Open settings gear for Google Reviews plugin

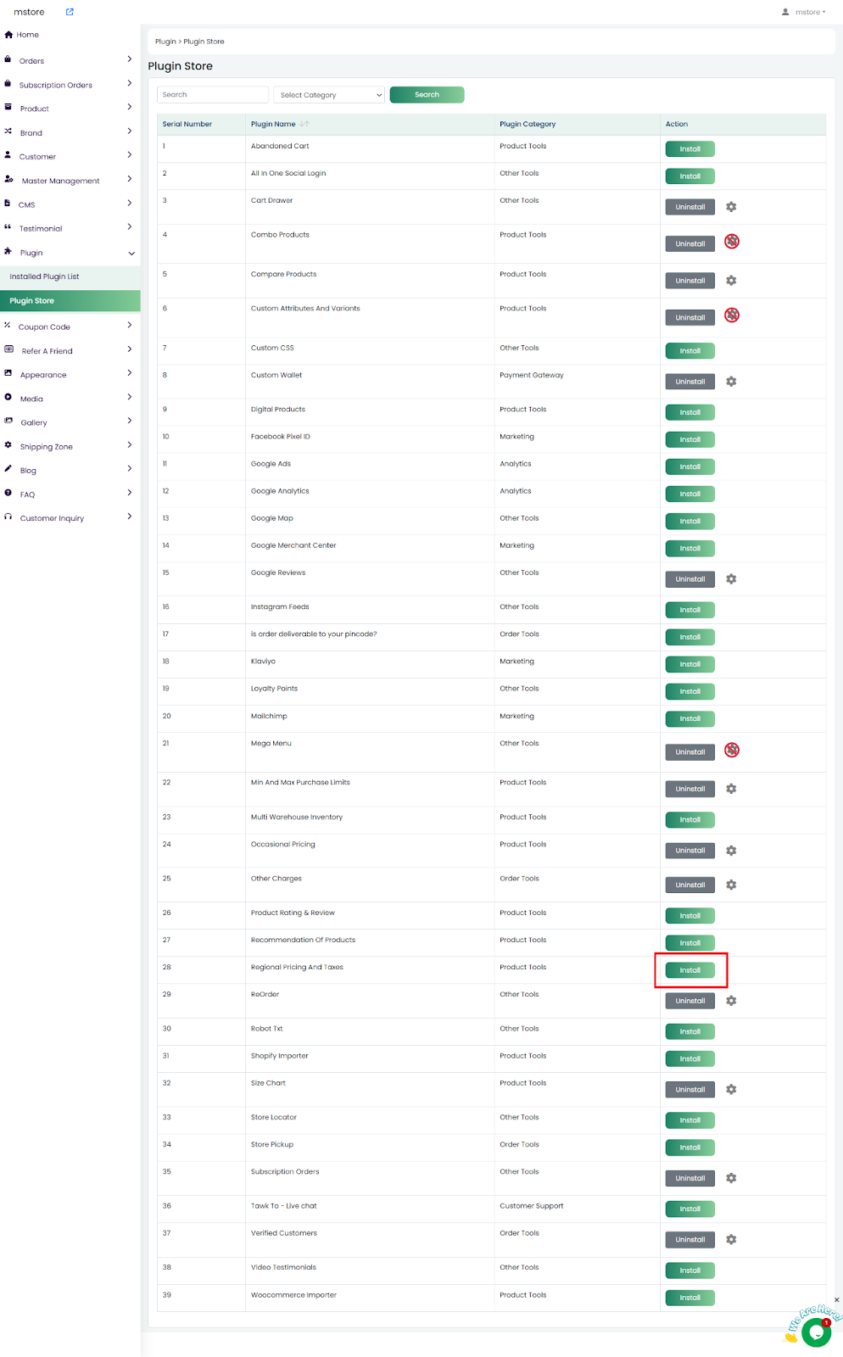click(x=731, y=579)
